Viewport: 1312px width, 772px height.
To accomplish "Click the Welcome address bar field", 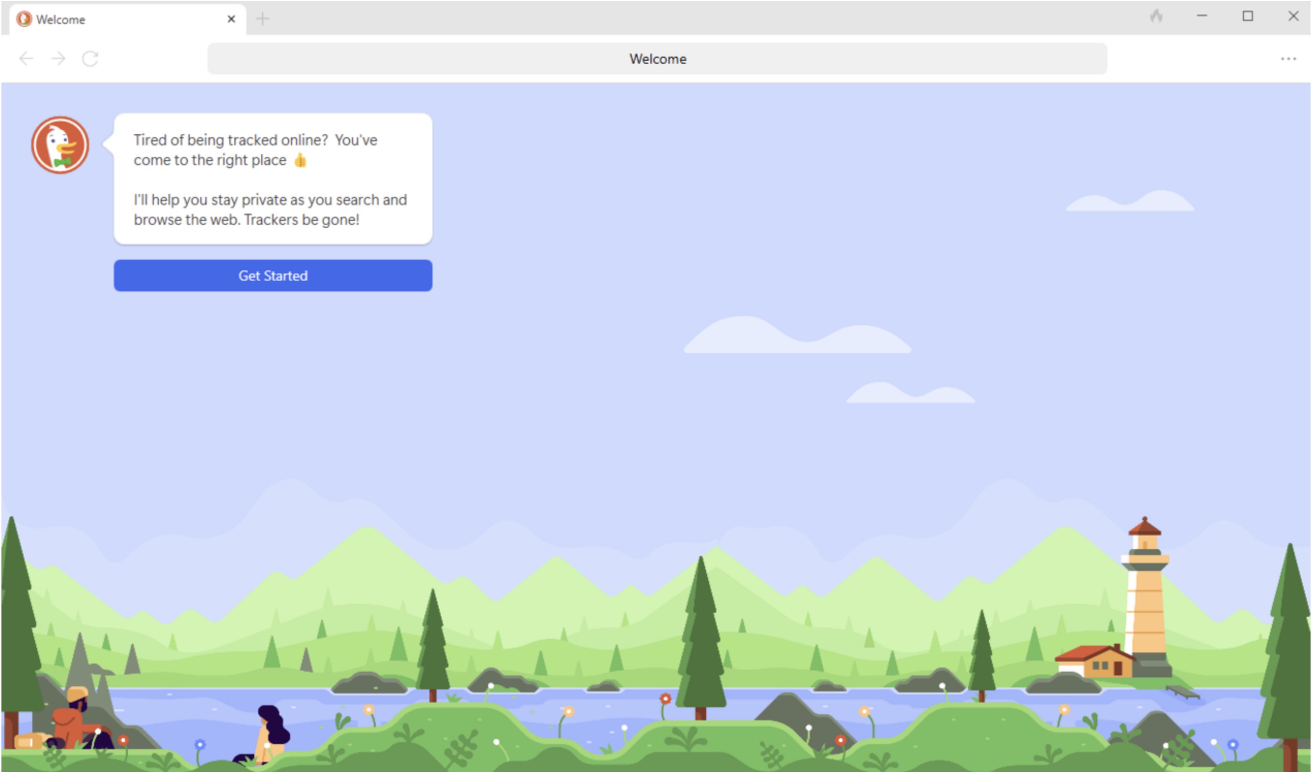I will pos(657,59).
